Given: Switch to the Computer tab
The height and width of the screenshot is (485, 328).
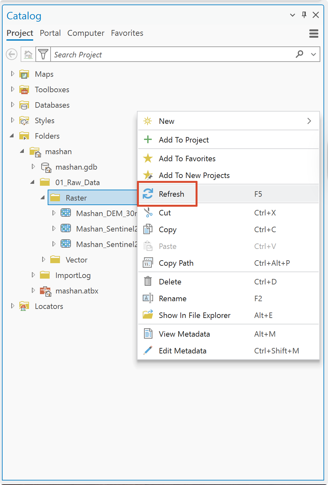Looking at the screenshot, I should tap(86, 33).
